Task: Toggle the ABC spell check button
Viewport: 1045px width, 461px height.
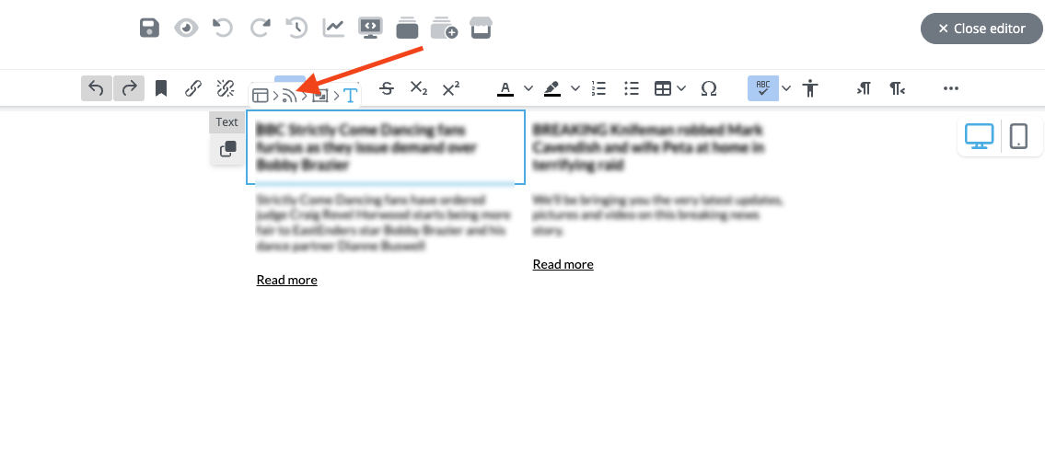Action: [763, 88]
